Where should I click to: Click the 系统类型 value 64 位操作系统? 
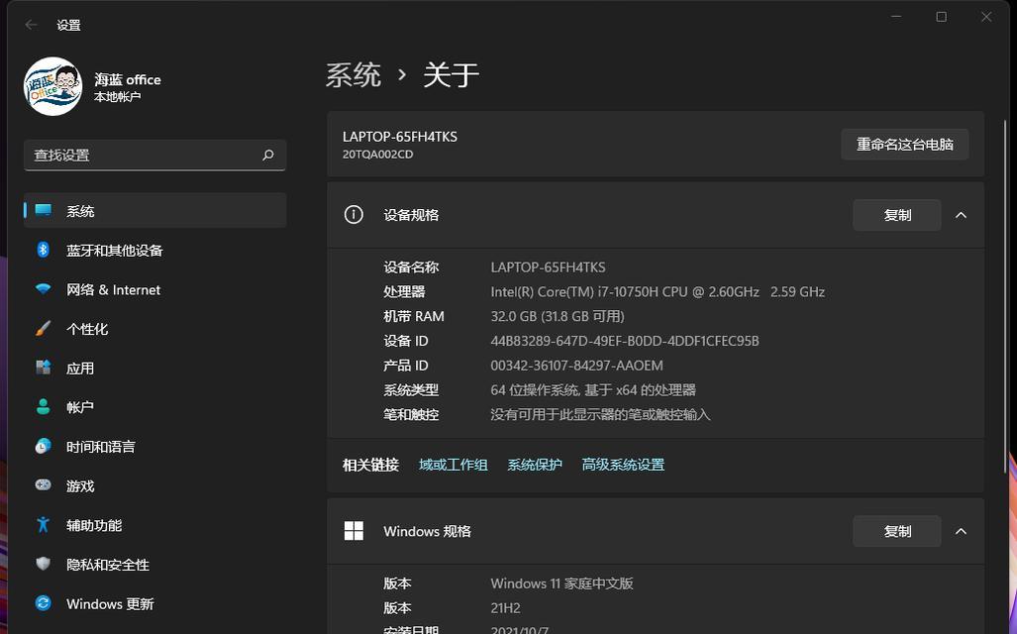coord(593,390)
